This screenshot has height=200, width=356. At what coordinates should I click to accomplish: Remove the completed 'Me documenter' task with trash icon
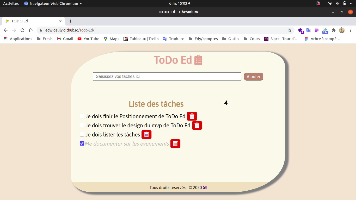(x=175, y=143)
